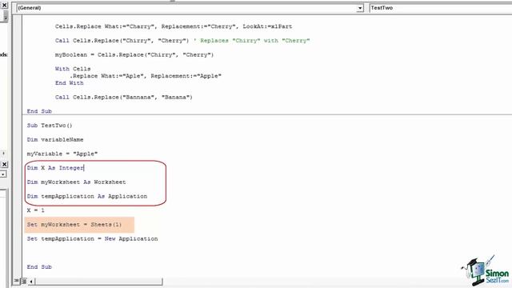Click the 'End With' line
The image size is (512, 288).
70,83
